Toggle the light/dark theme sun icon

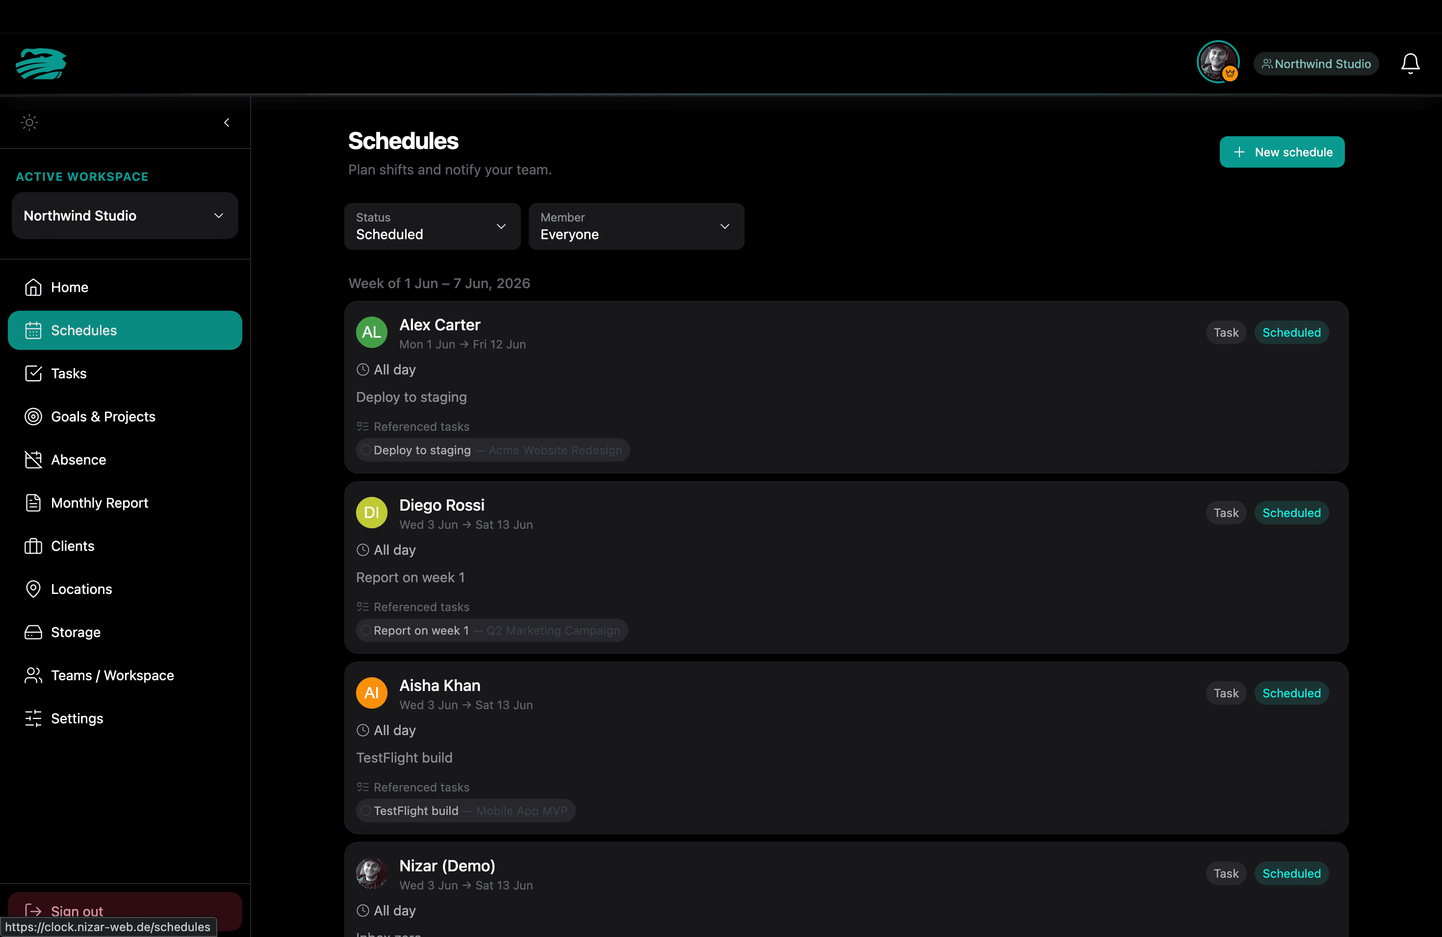click(29, 123)
